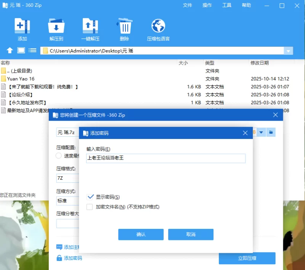Go up one folder with the up arrow

pyautogui.click(x=10, y=51)
